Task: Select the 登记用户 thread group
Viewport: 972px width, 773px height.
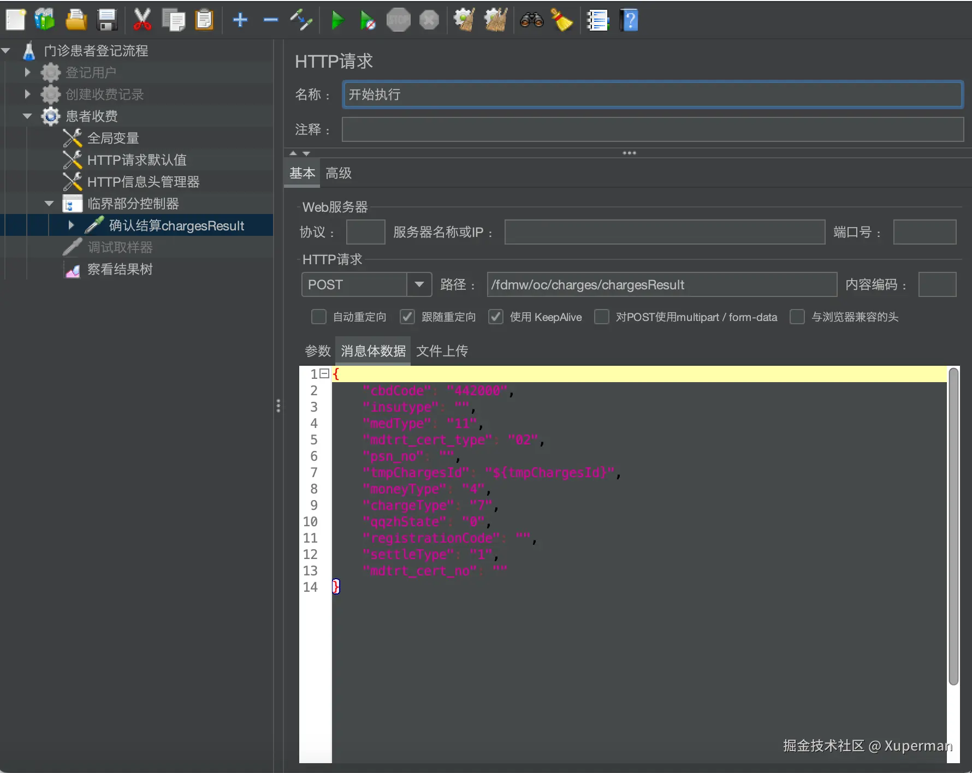Action: pyautogui.click(x=91, y=73)
